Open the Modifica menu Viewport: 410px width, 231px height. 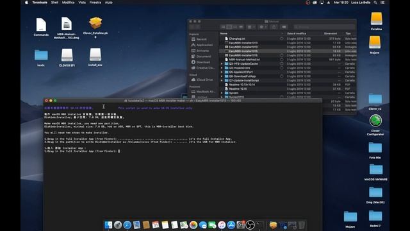tap(68, 3)
